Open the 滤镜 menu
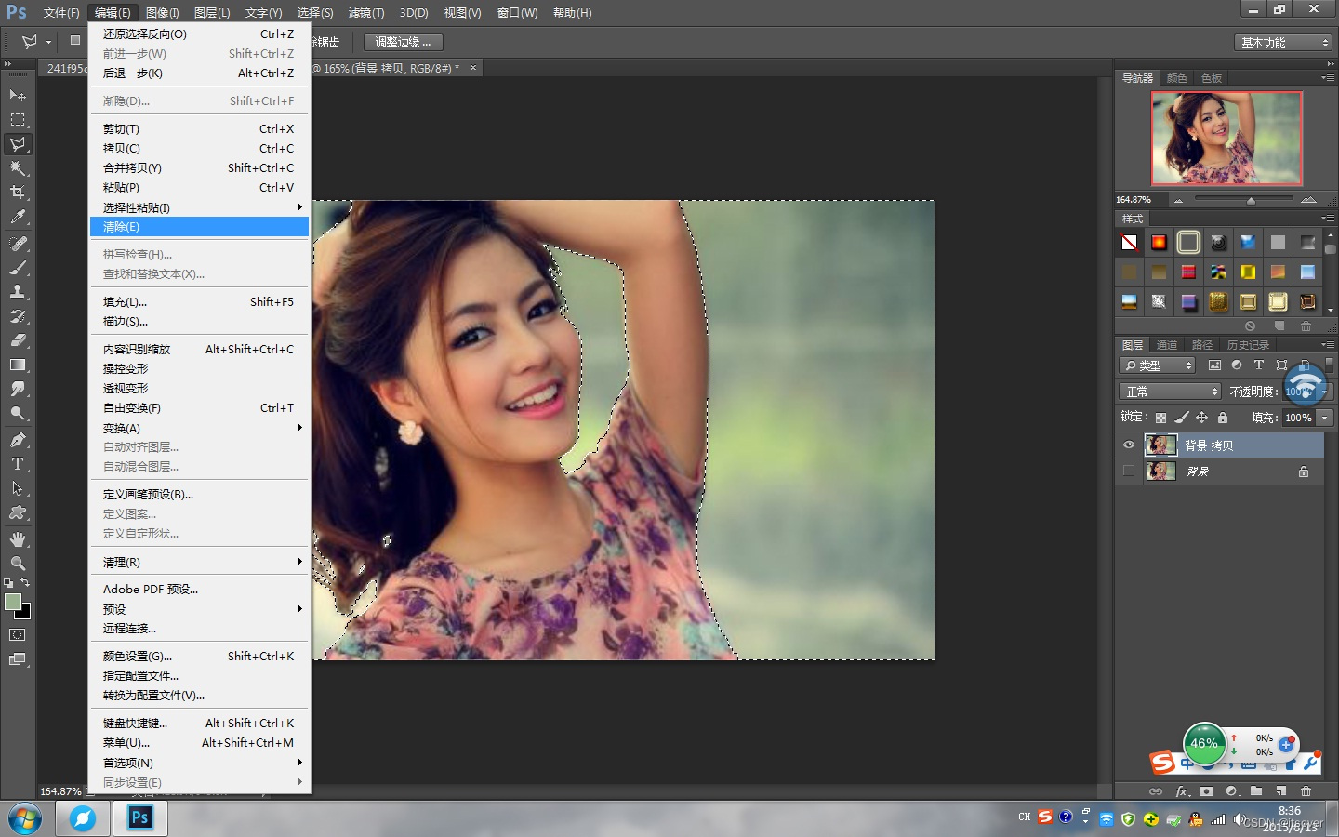Viewport: 1339px width, 837px height. [x=365, y=13]
